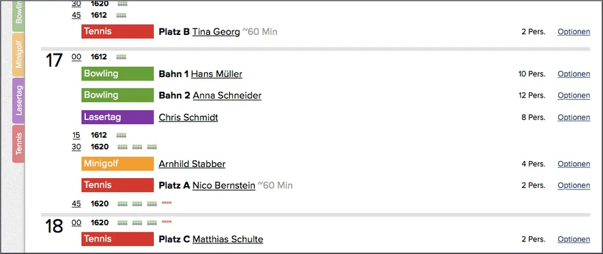Select the 17:00 time slot link
The image size is (603, 254).
pyautogui.click(x=77, y=57)
